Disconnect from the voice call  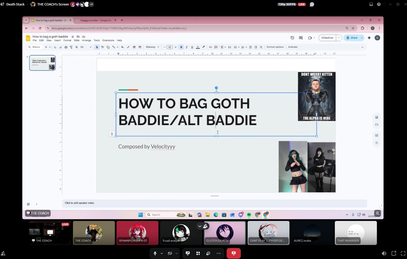pyautogui.click(x=234, y=253)
